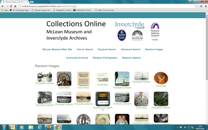Reload the page with the refresh icon
This screenshot has height=130, width=208.
click(11, 6)
